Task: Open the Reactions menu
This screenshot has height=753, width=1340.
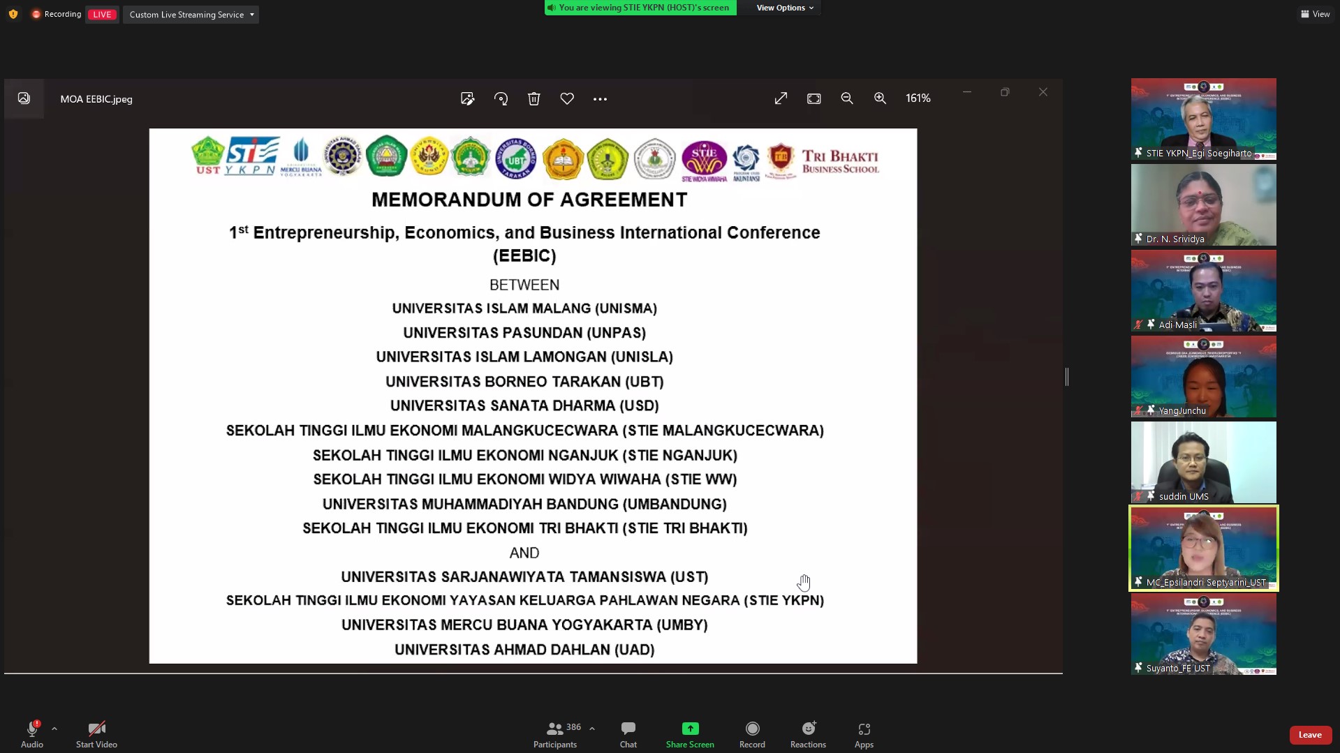Action: tap(808, 735)
